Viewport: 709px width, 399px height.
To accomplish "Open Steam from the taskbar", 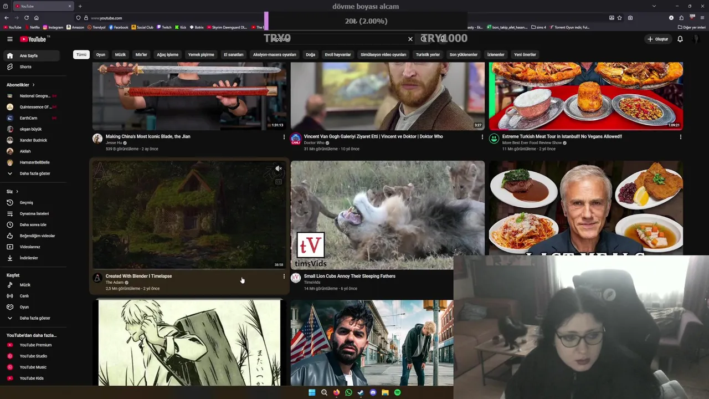I will [361, 392].
